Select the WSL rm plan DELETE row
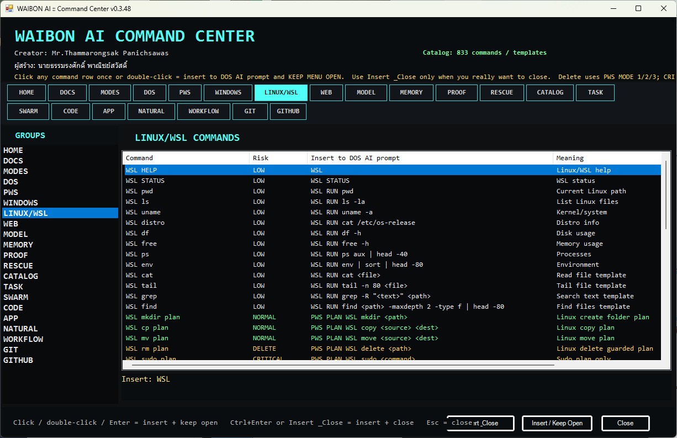677x438 pixels. [392, 349]
